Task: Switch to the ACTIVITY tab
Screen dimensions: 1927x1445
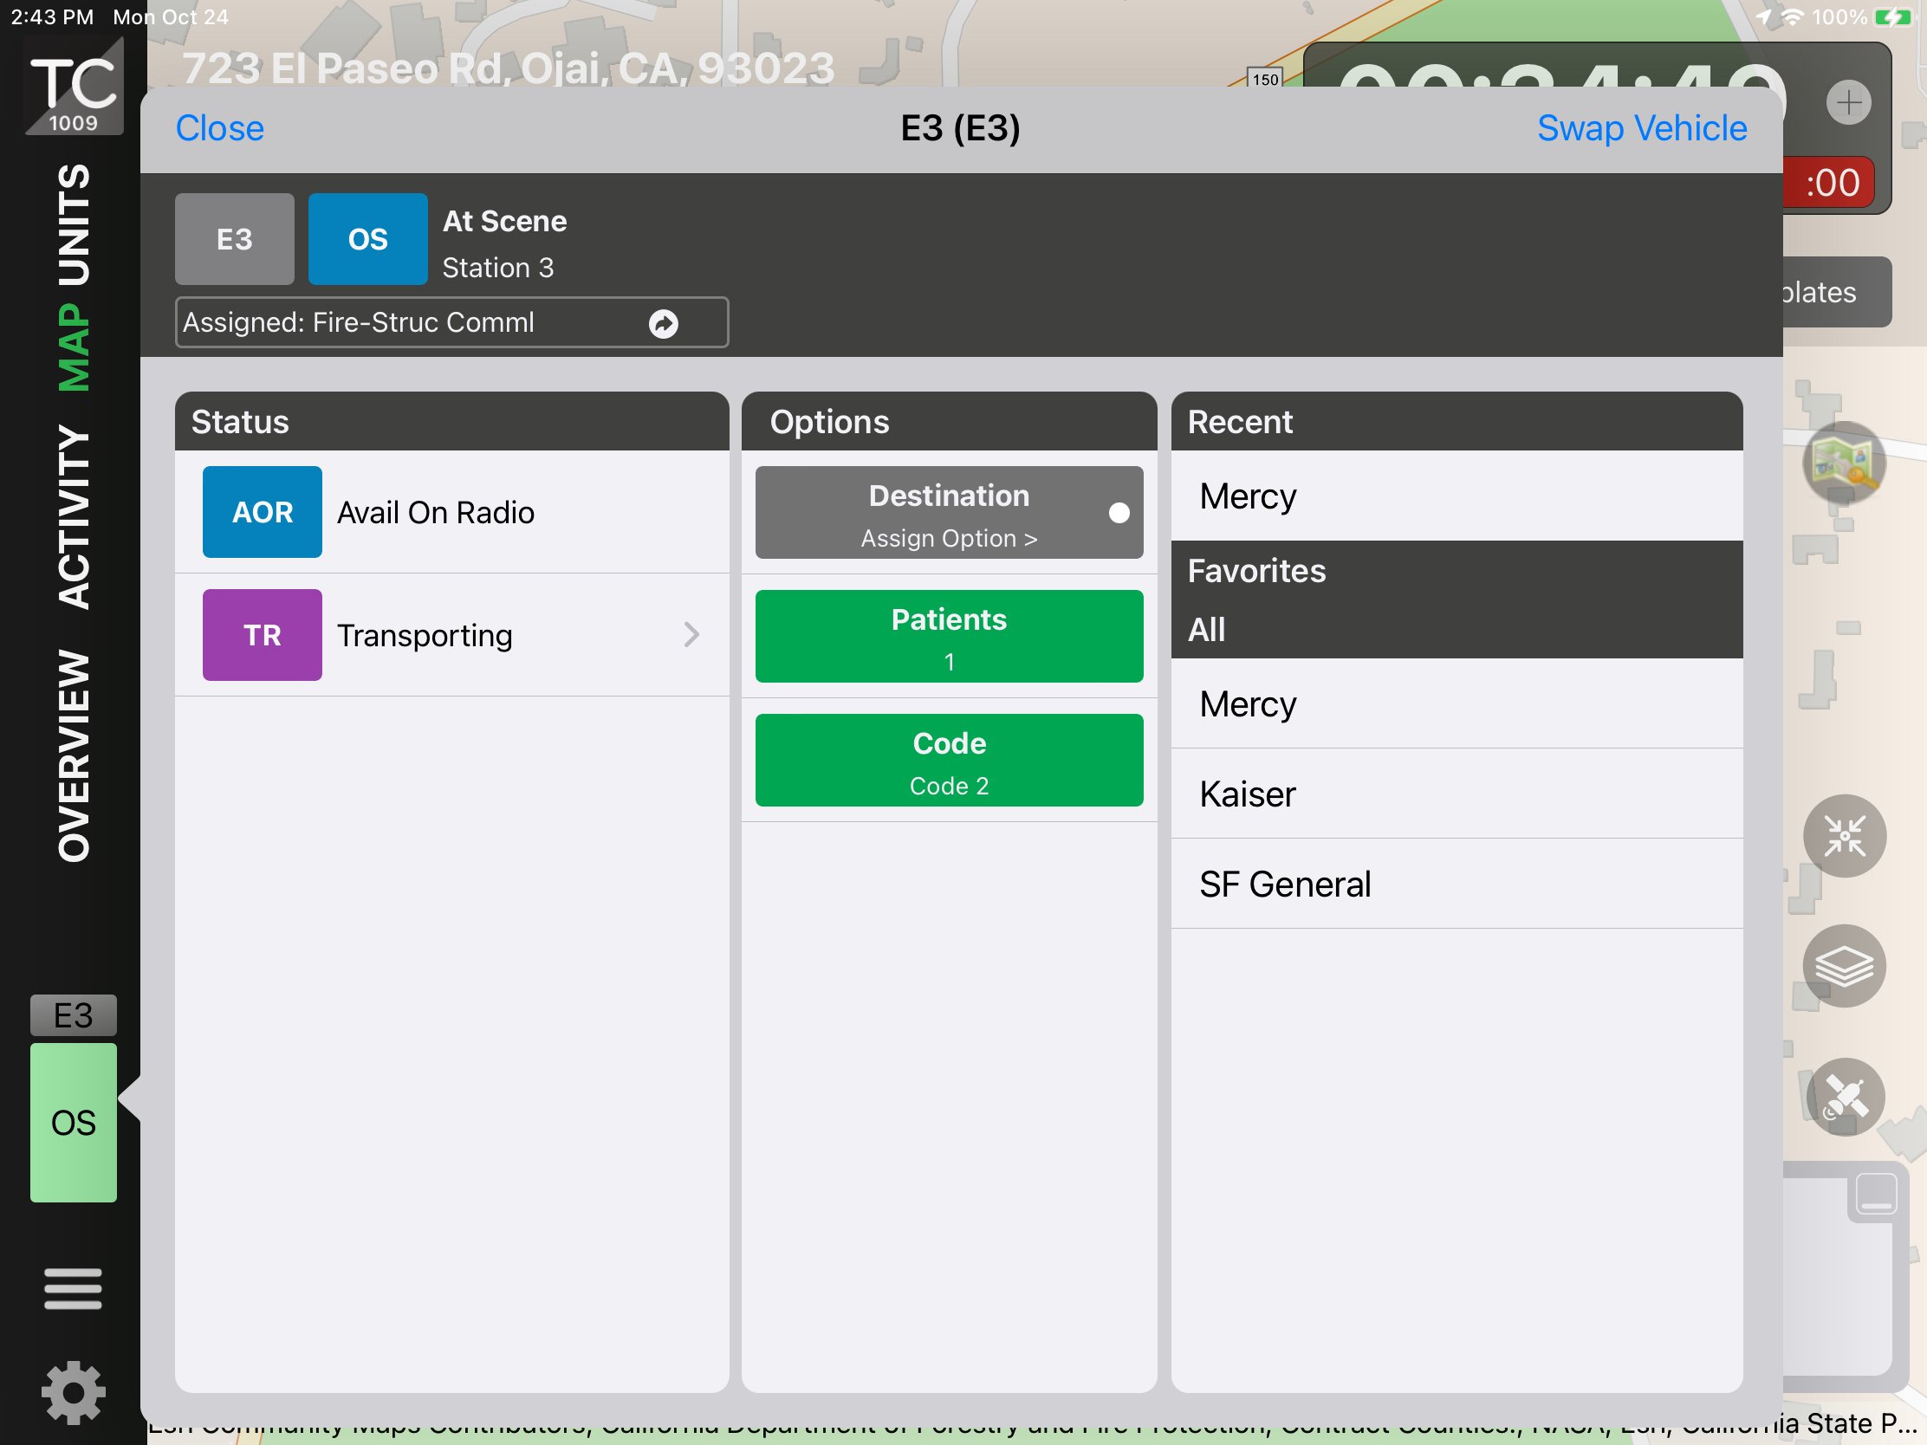Action: coord(73,517)
